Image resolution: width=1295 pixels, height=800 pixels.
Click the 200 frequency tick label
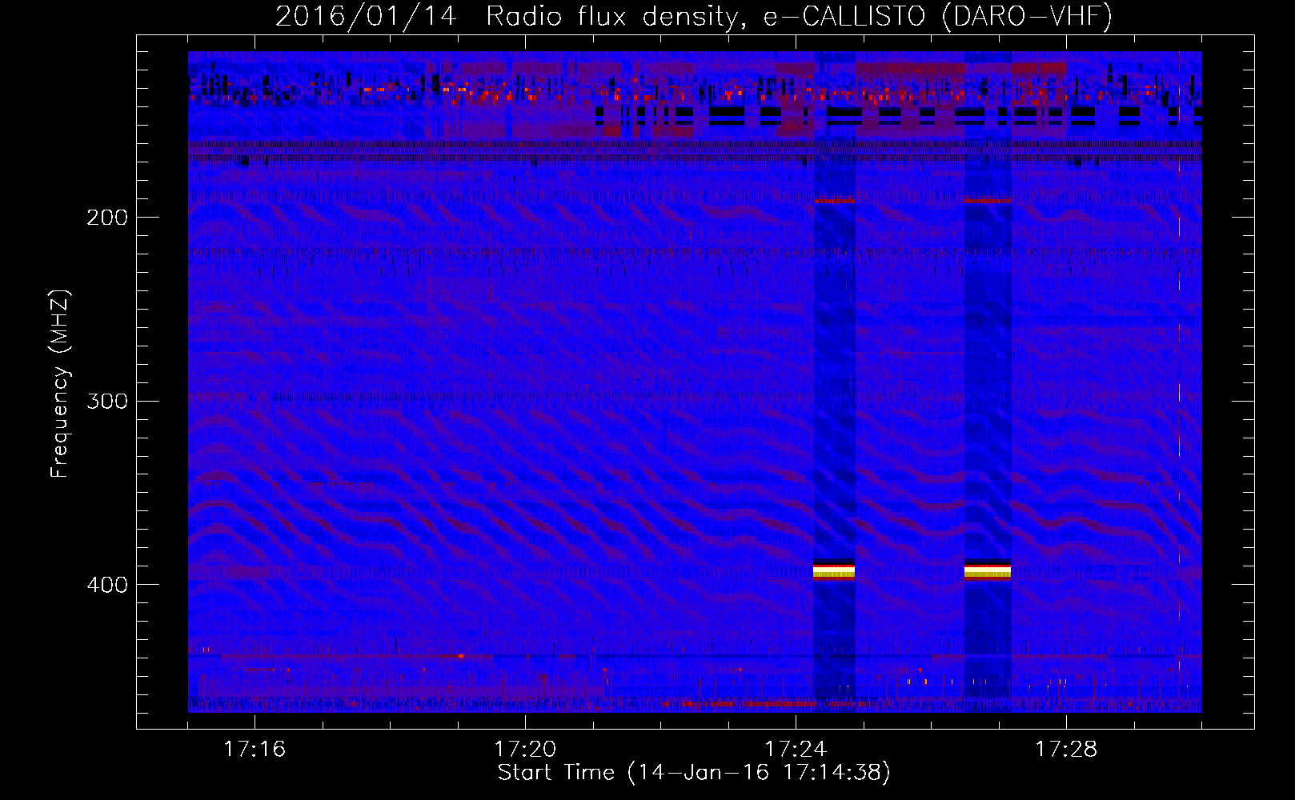107,218
